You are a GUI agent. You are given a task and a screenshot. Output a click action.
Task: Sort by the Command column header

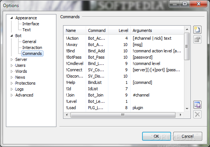click(97, 30)
